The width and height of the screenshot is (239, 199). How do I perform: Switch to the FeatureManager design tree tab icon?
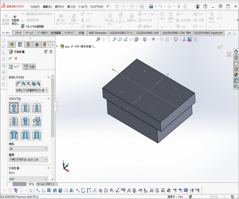click(x=12, y=45)
